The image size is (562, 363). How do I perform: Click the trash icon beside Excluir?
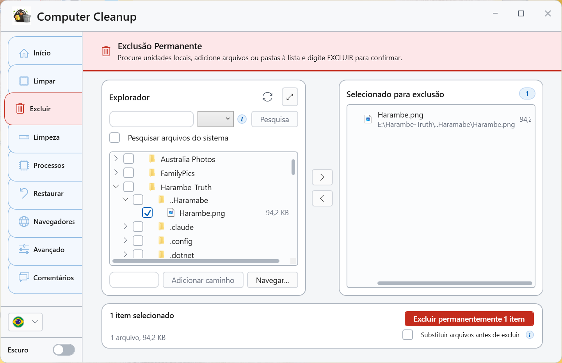[x=20, y=109]
